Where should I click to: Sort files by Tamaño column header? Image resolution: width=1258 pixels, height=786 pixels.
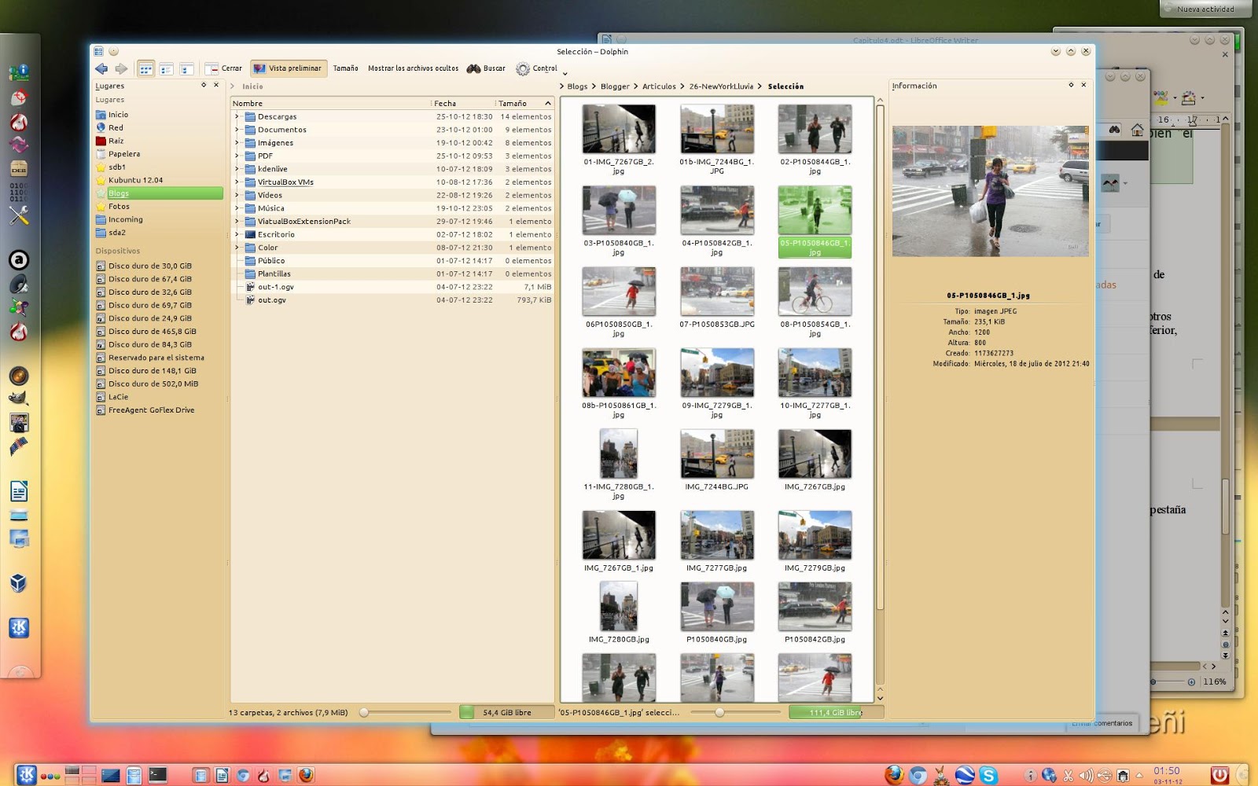[524, 104]
